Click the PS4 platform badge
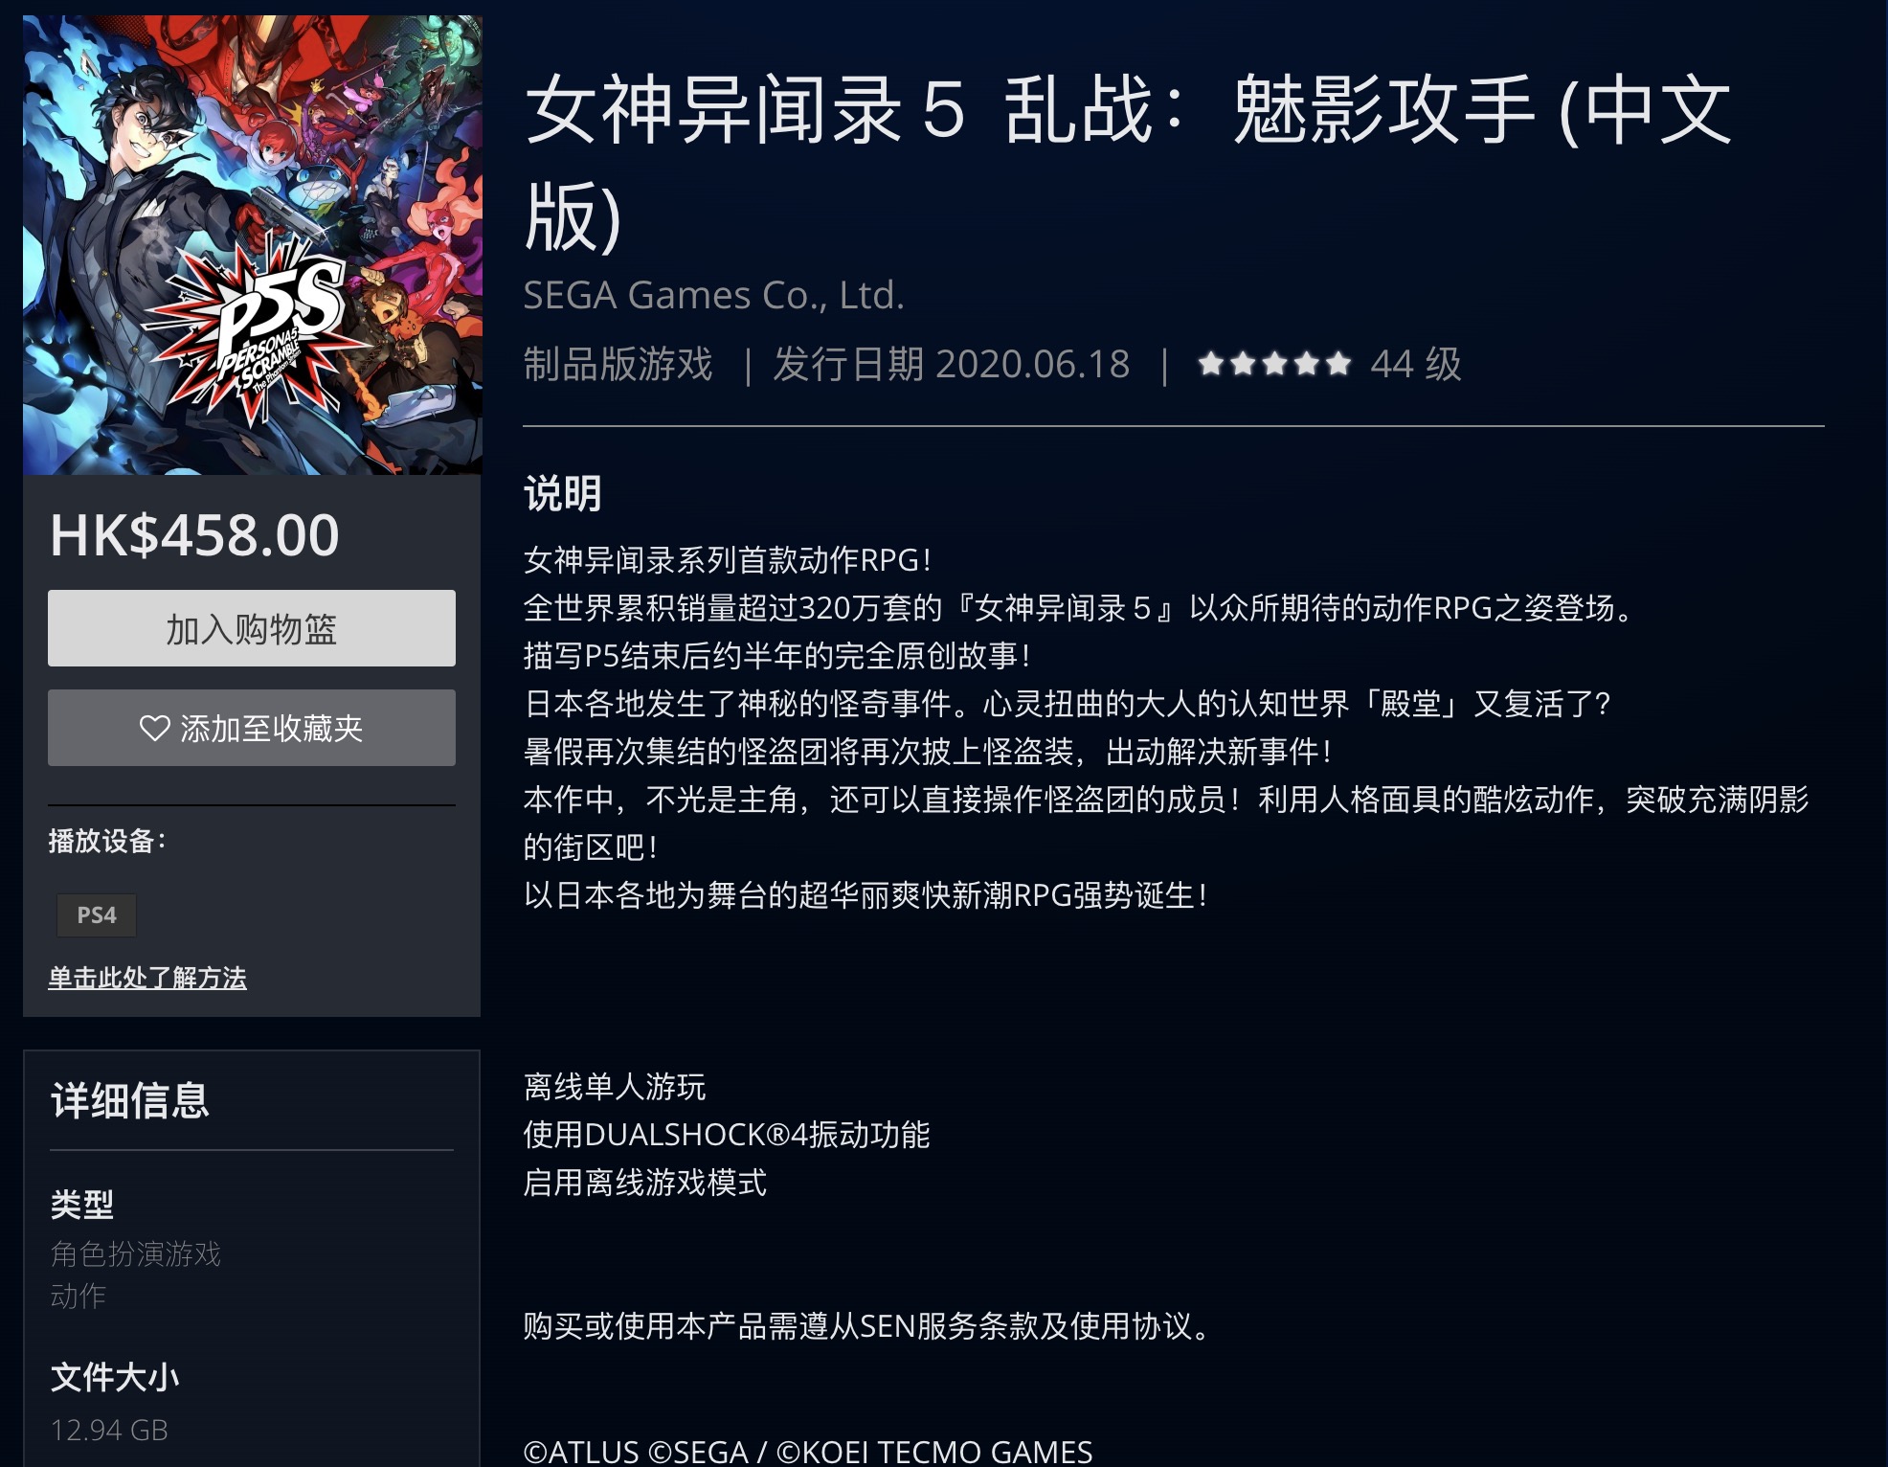The image size is (1888, 1467). [97, 915]
